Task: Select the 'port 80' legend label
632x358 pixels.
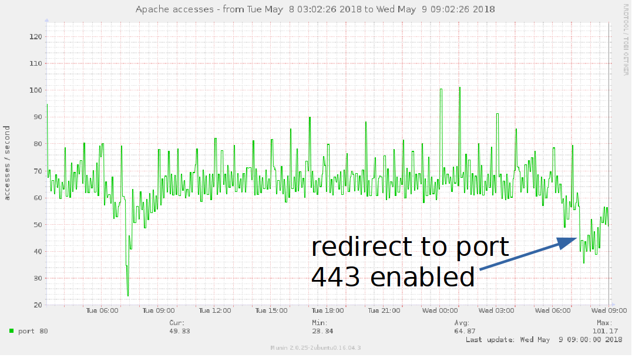Action: 33,332
